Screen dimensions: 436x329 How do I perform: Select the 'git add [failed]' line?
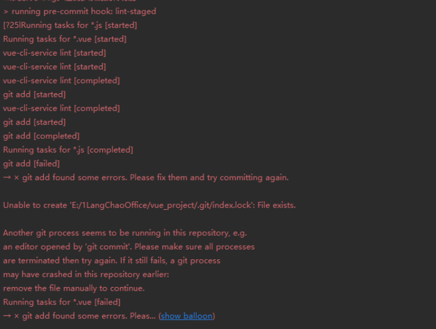click(32, 164)
